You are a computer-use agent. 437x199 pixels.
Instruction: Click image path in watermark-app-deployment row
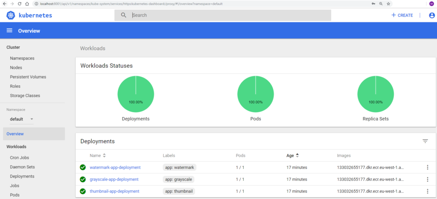pos(370,167)
